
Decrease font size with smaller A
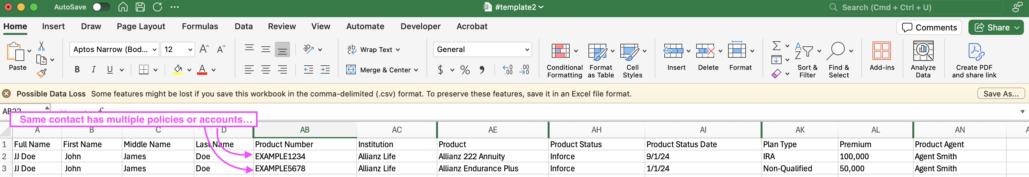click(x=221, y=49)
